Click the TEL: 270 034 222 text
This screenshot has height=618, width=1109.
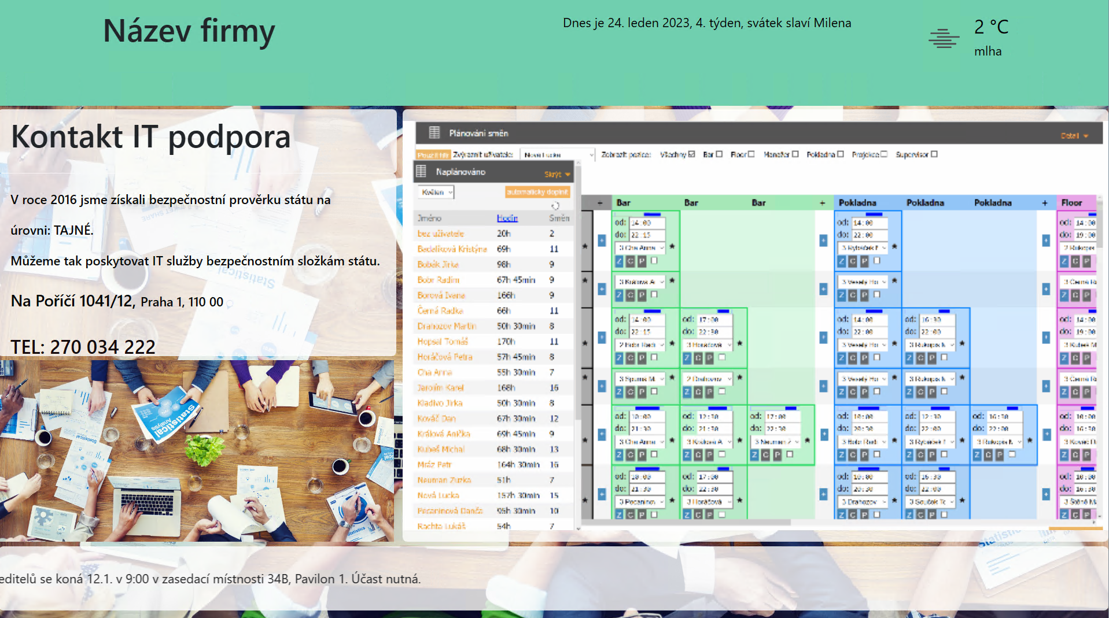coord(83,347)
